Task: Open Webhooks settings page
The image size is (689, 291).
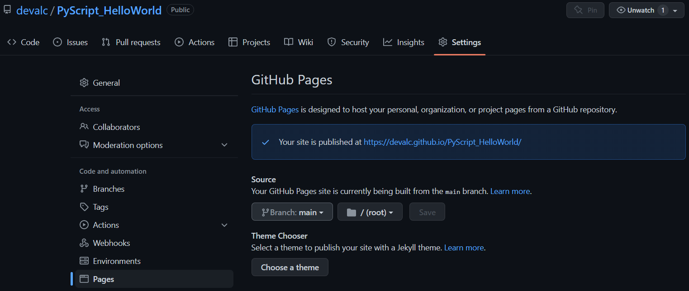Action: pos(154,243)
